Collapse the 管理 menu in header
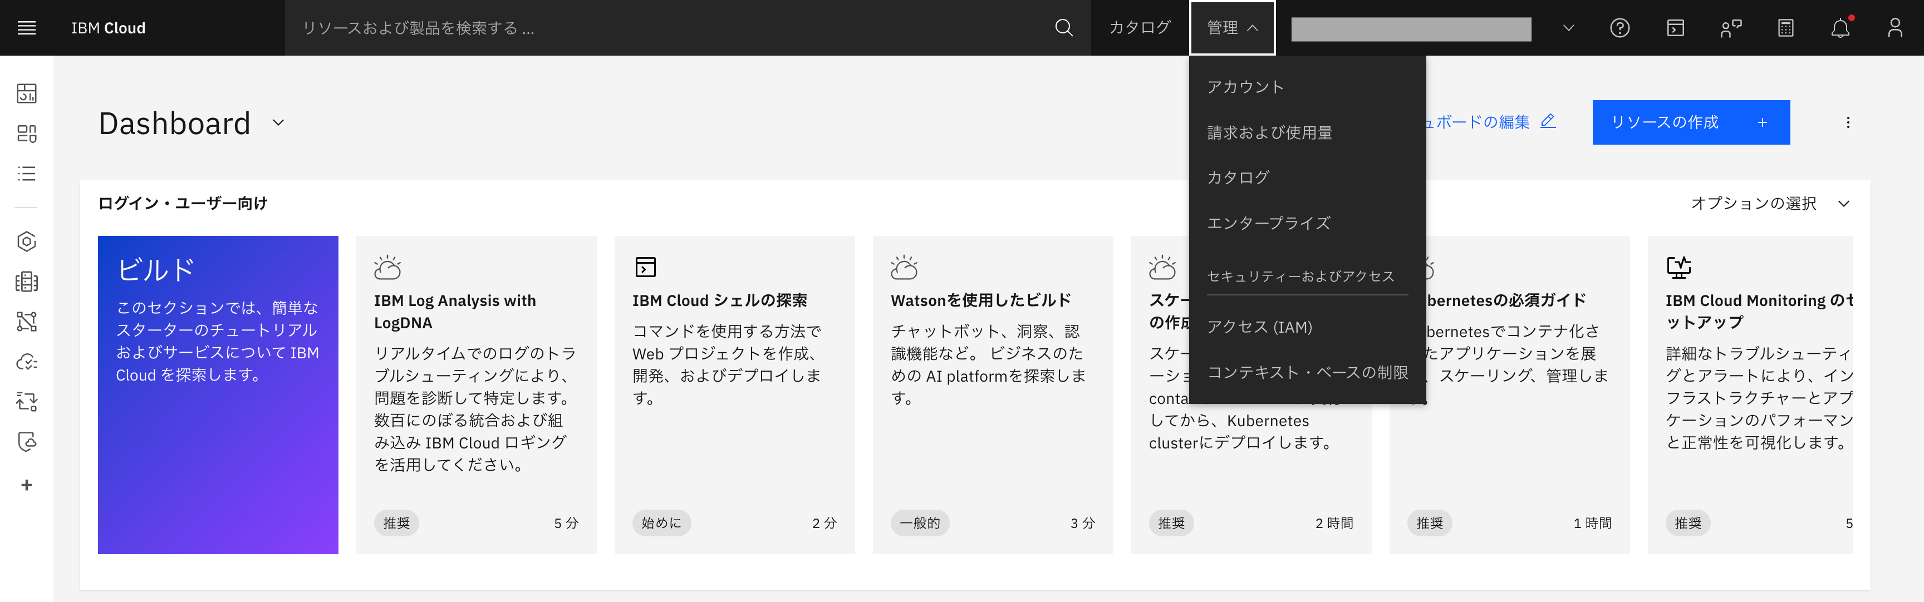 pos(1231,28)
